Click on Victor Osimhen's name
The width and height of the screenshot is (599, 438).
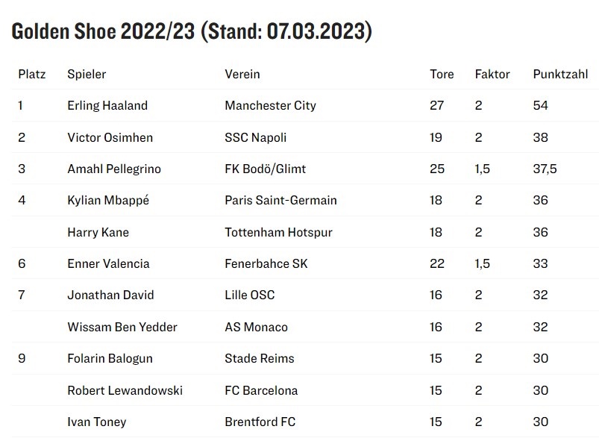[110, 137]
